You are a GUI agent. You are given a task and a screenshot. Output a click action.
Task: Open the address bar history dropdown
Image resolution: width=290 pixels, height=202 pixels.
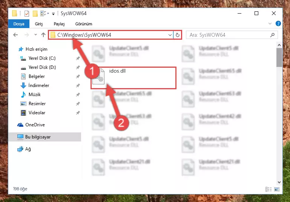[170, 35]
